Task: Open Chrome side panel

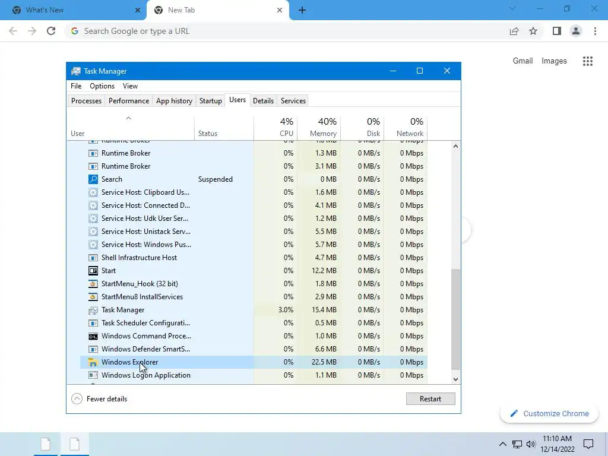Action: [x=557, y=31]
